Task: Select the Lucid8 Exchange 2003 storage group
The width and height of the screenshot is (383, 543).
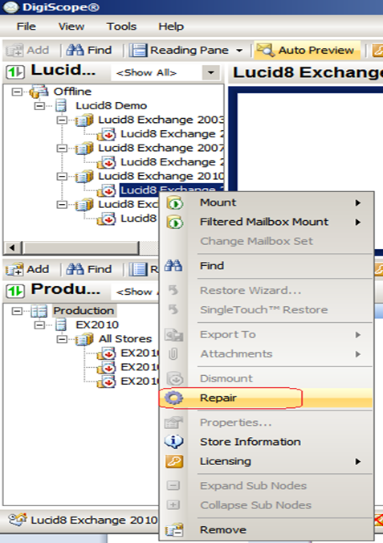Action: tap(161, 120)
